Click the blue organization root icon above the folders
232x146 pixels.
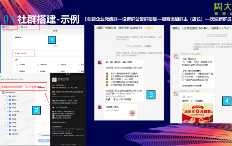point(3,92)
